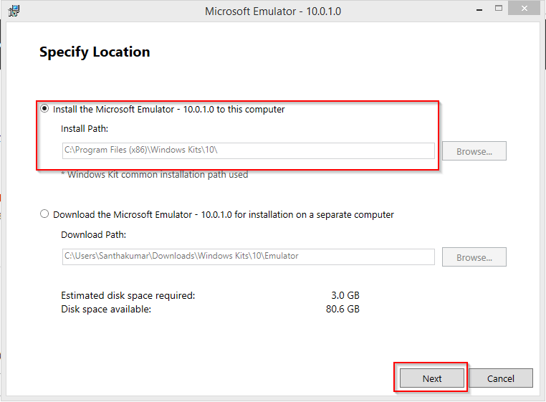Click 'Estimated disk space required:' label
The width and height of the screenshot is (546, 402).
click(x=128, y=296)
